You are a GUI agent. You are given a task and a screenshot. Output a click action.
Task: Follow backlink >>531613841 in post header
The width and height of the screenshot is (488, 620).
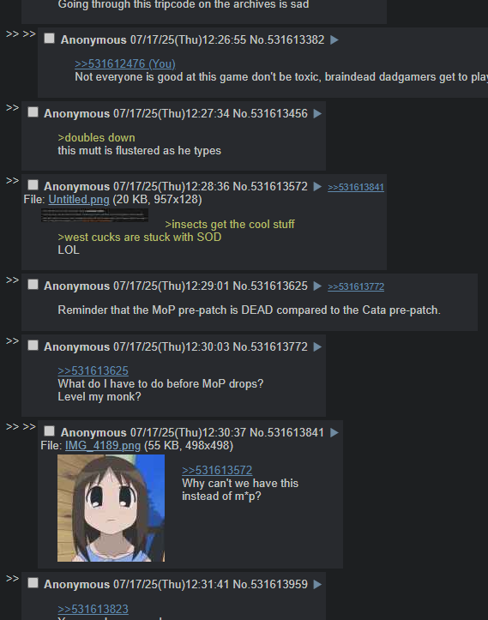click(356, 188)
